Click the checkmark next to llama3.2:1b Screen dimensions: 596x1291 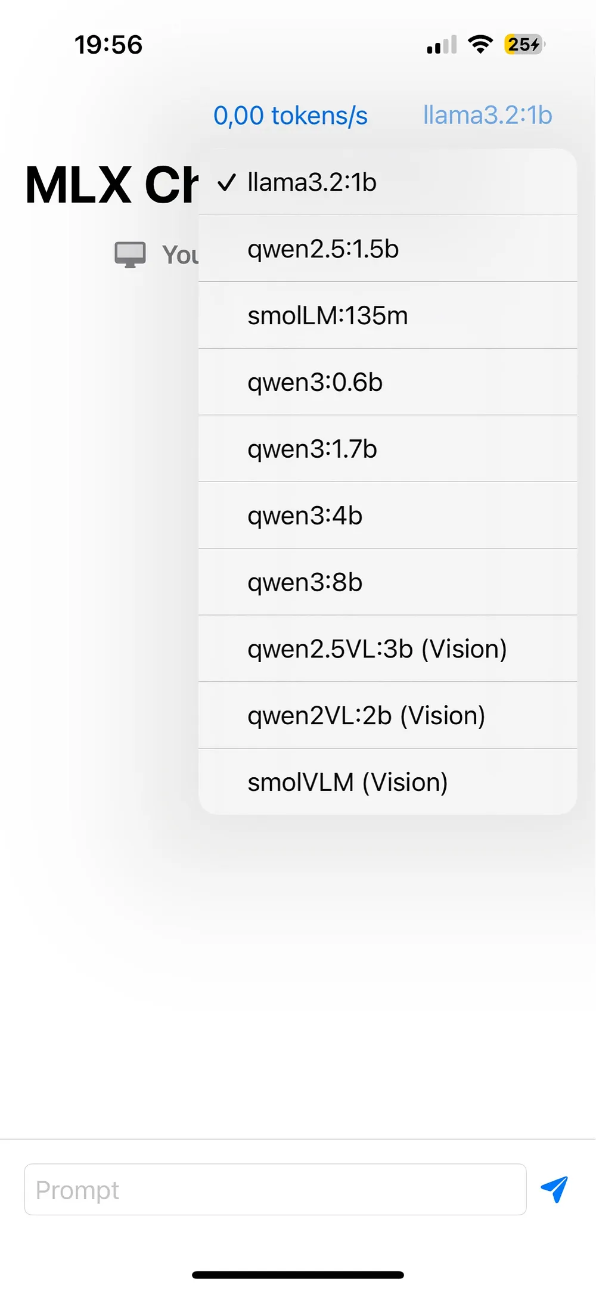[226, 182]
